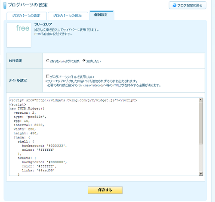Click the background '#000000' code line
The image size is (215, 202).
coord(44,162)
